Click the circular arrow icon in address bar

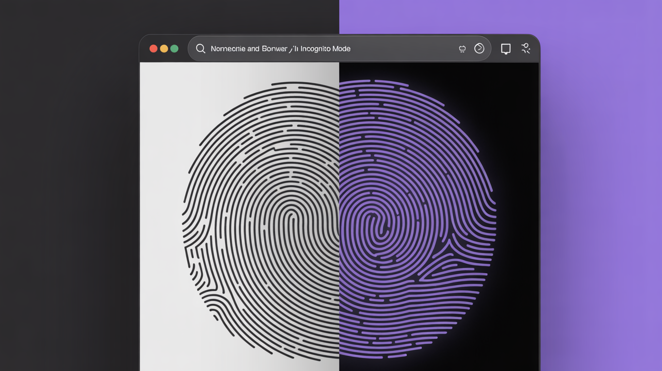(x=479, y=48)
